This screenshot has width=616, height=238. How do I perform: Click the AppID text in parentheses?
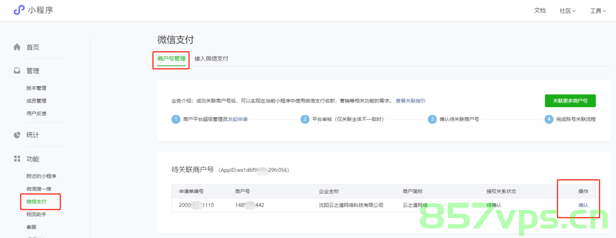pos(254,170)
